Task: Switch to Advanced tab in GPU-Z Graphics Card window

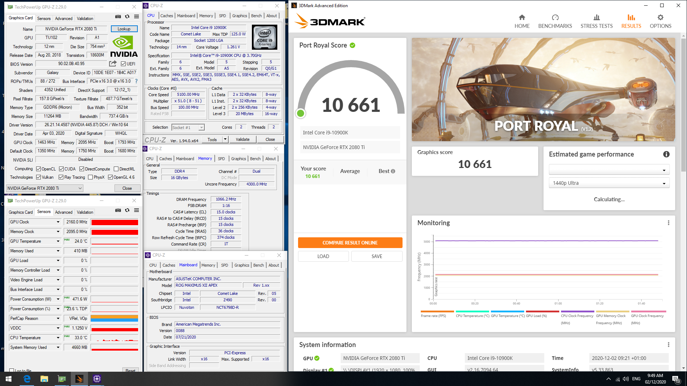Action: (x=64, y=19)
